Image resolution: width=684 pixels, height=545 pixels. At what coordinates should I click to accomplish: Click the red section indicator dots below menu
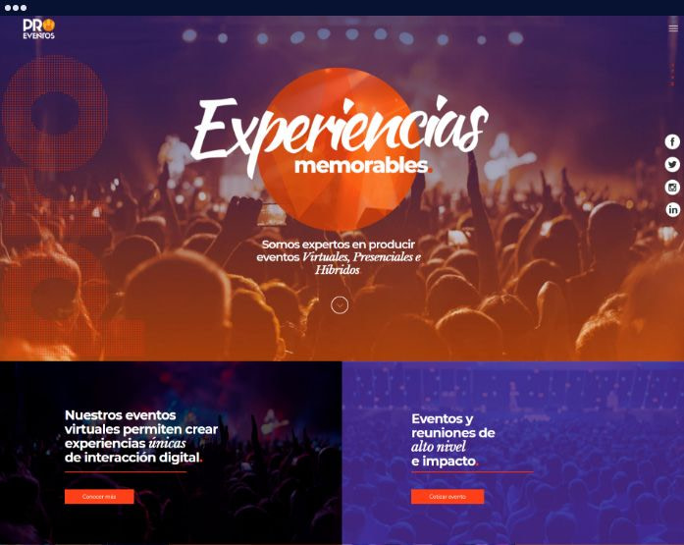(672, 75)
